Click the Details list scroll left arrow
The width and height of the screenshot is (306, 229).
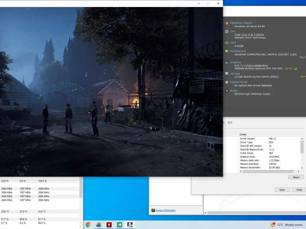241,171
